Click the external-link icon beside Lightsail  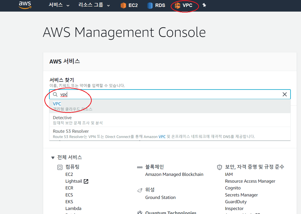click(x=86, y=181)
